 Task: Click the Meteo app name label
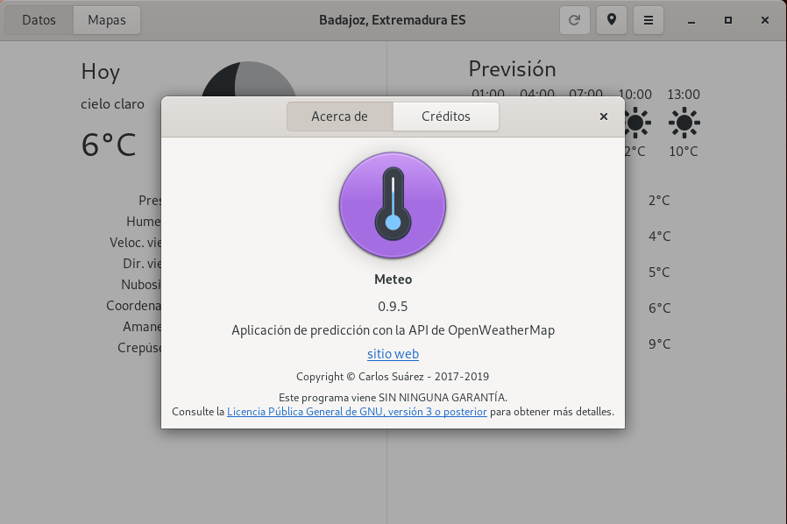[x=393, y=280]
